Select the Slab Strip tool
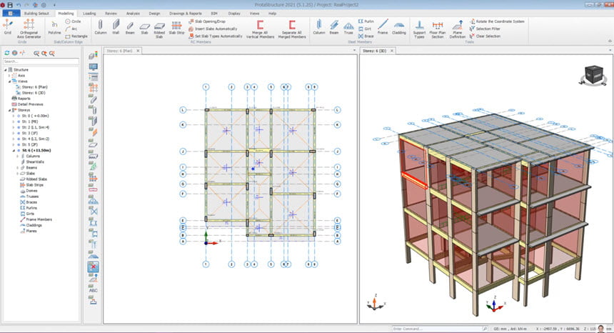 point(176,27)
